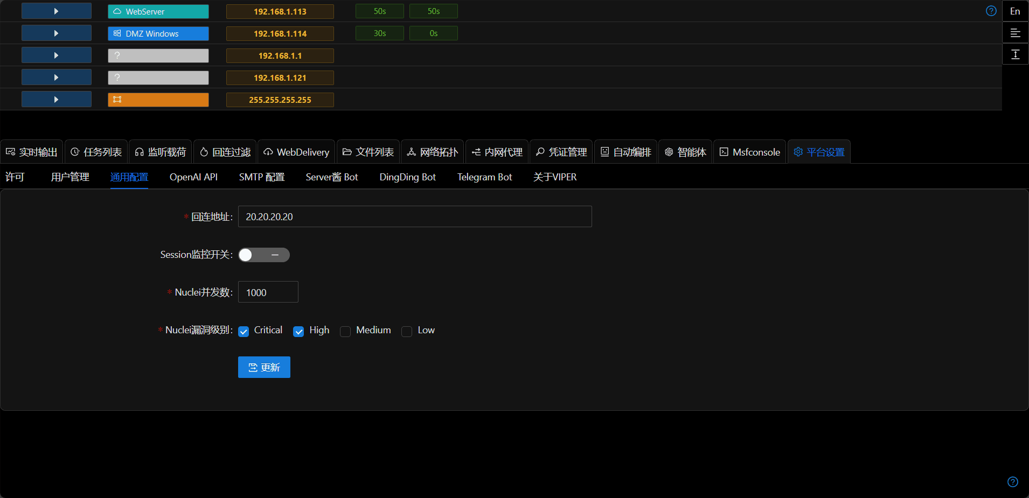This screenshot has height=498, width=1029.
Task: Open the 智能体 tab
Action: pos(685,152)
